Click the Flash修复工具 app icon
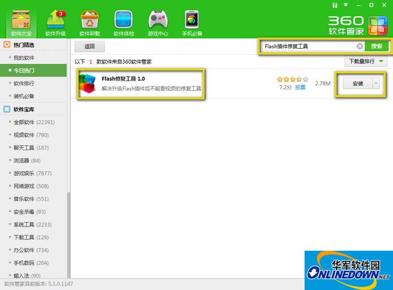Viewport: 393px width, 290px height. tap(88, 83)
